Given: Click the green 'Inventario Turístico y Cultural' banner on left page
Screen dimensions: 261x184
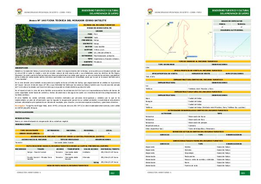Looking at the screenshot, I should click(99, 12).
